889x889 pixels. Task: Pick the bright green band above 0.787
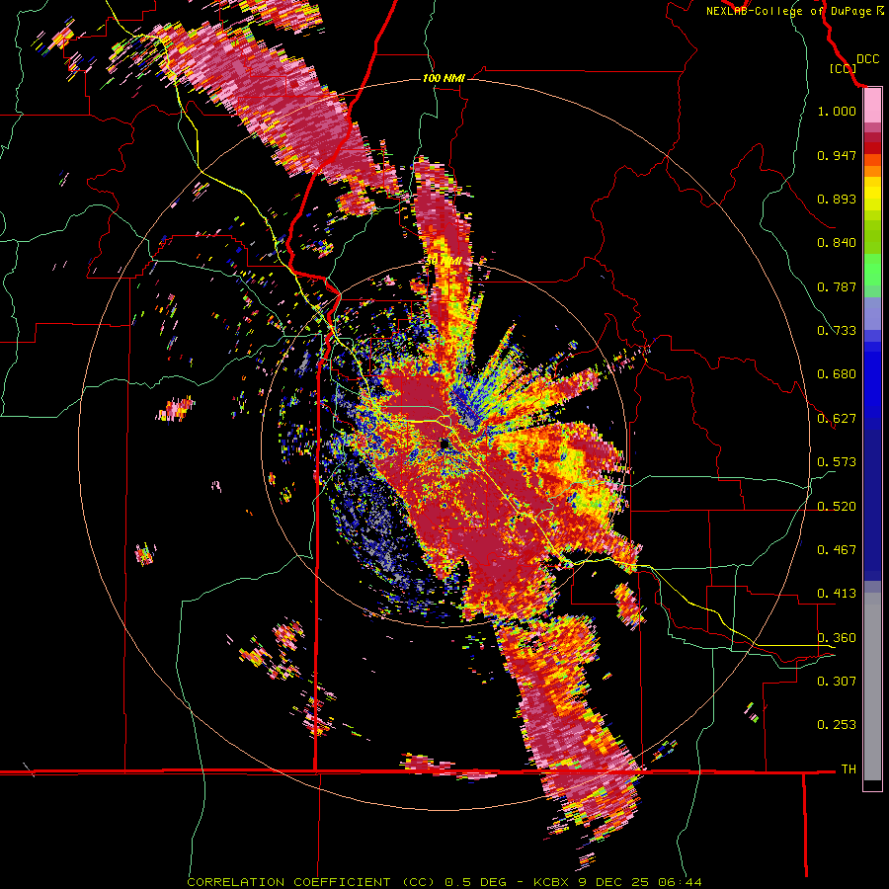tap(872, 270)
